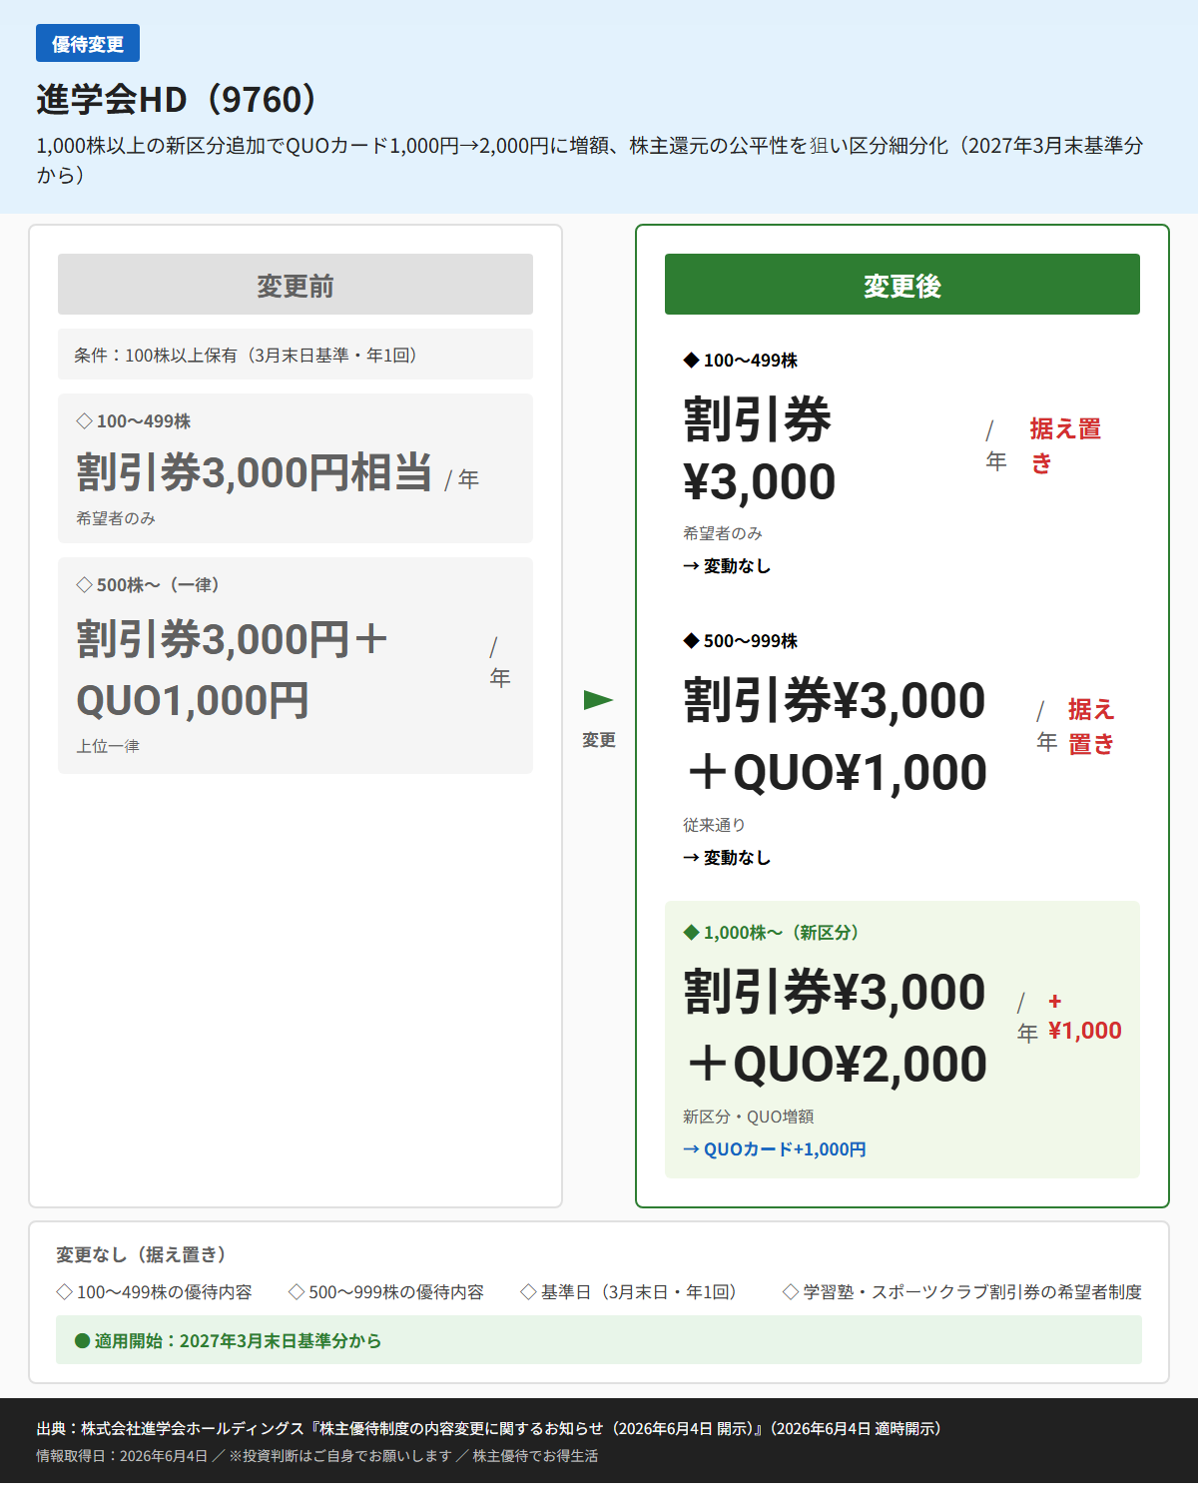Click the 条件：100株以上保有 condition row

click(296, 355)
